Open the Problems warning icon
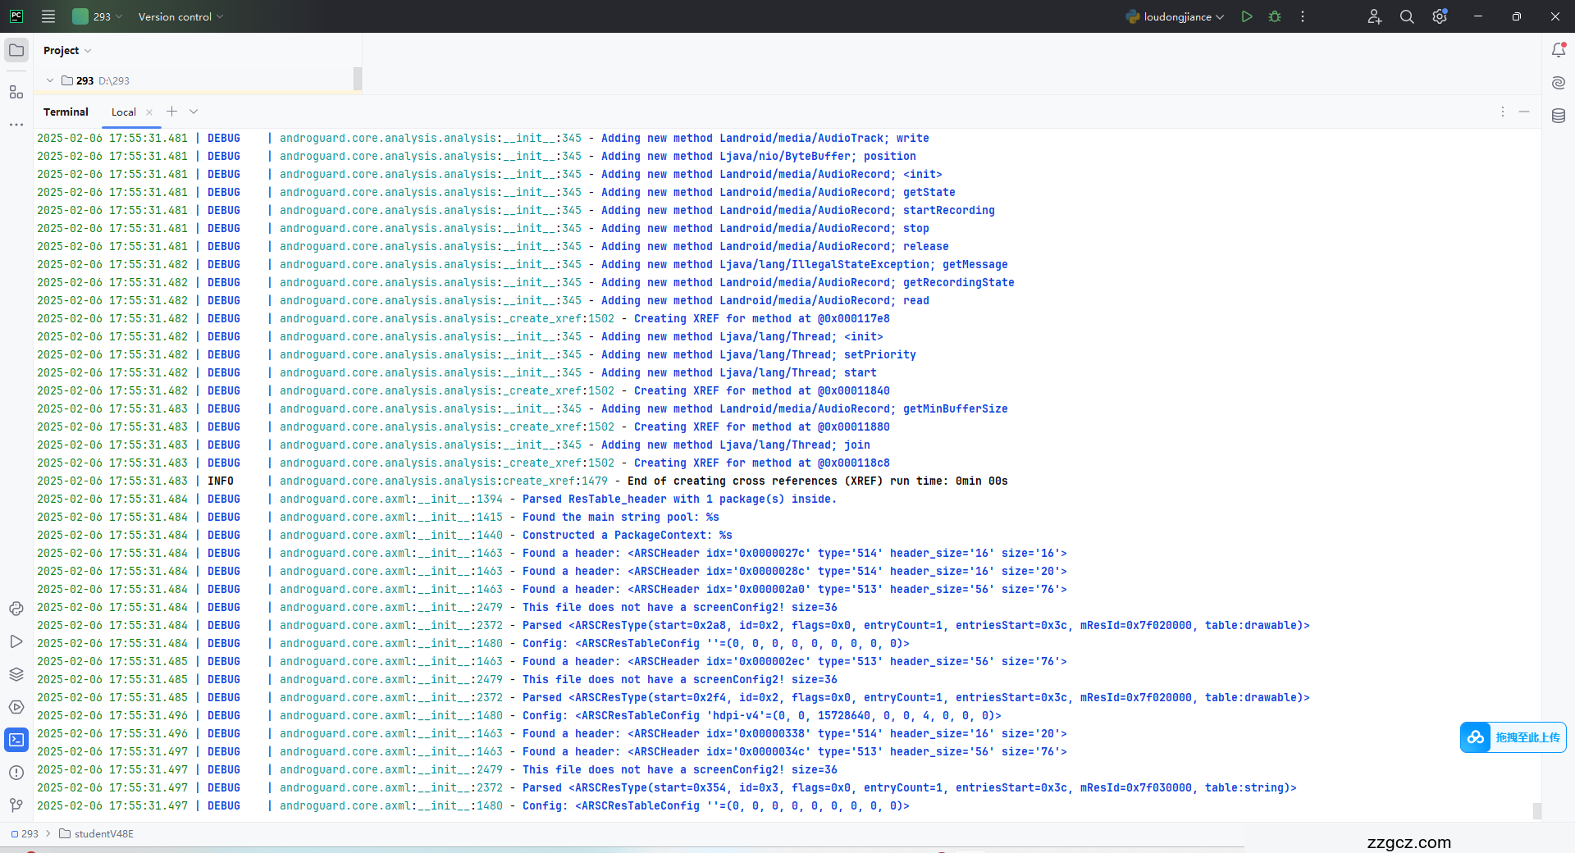The image size is (1575, 853). (x=16, y=773)
